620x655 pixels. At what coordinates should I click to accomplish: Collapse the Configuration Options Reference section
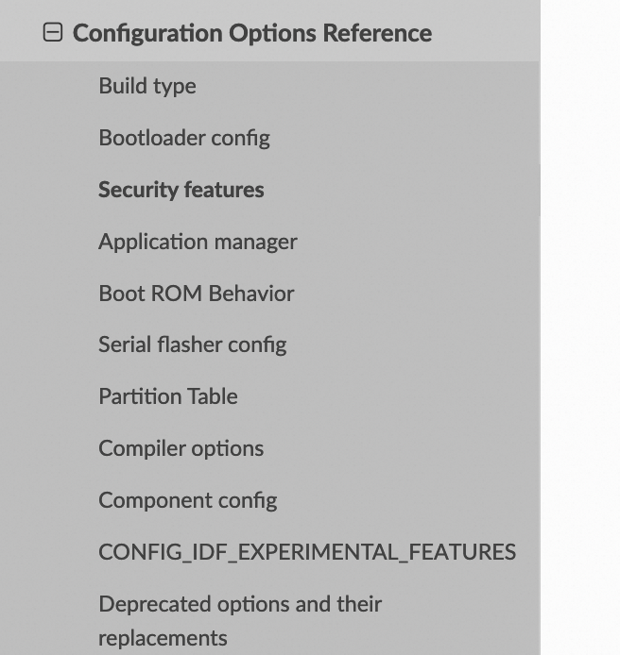tap(53, 33)
